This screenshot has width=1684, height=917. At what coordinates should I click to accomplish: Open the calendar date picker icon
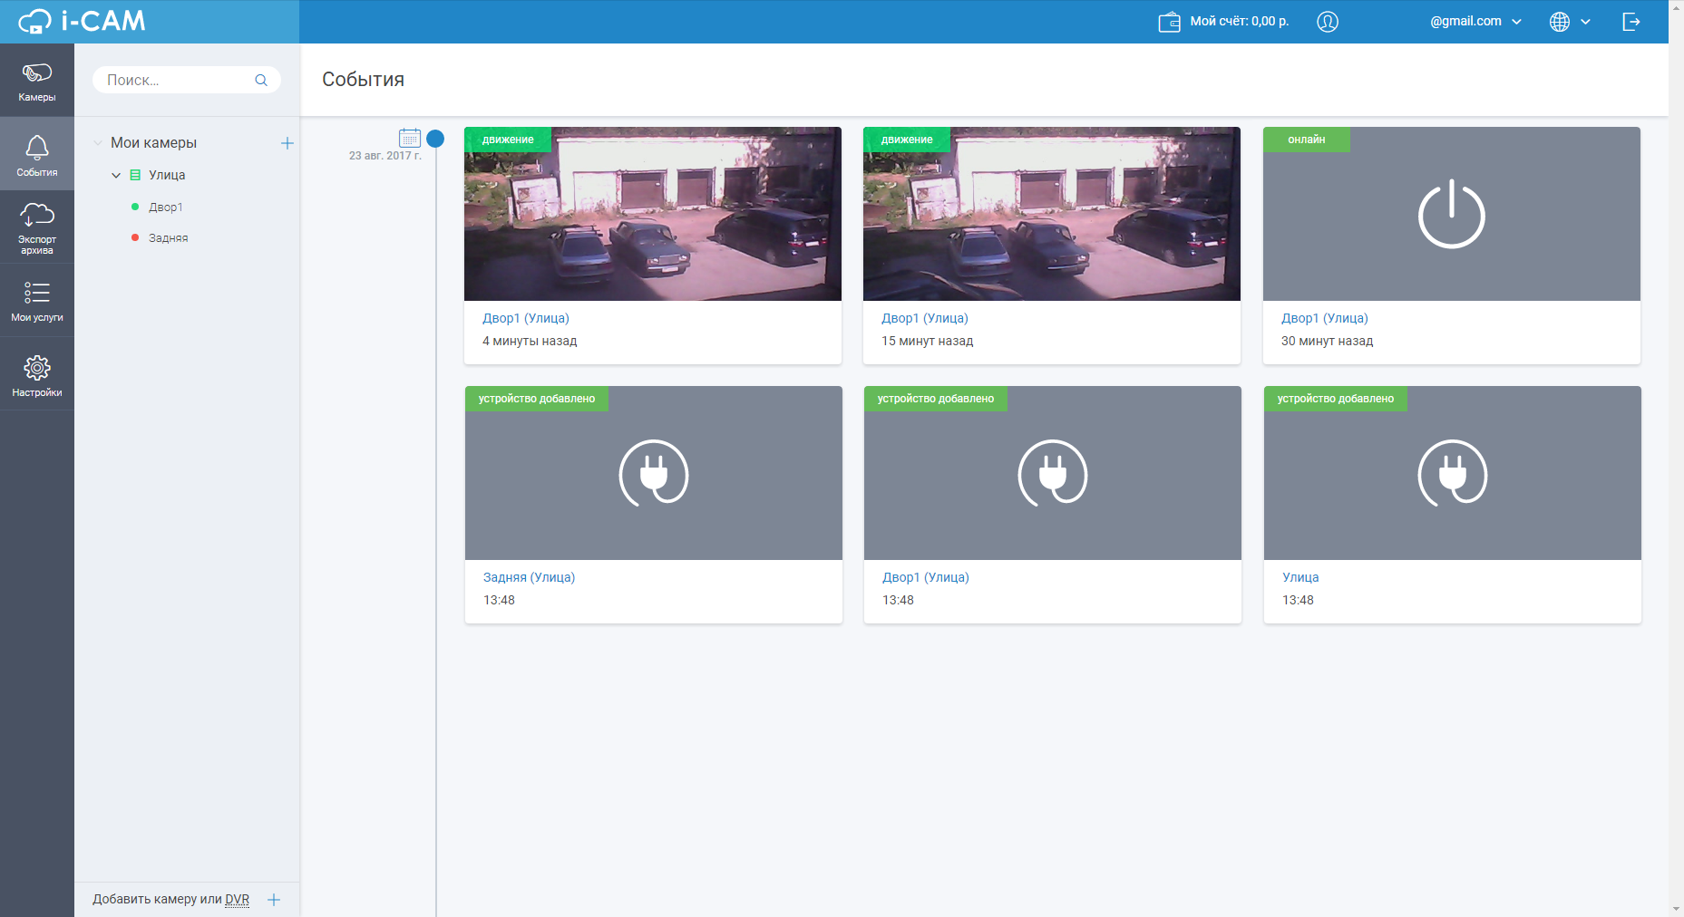410,138
